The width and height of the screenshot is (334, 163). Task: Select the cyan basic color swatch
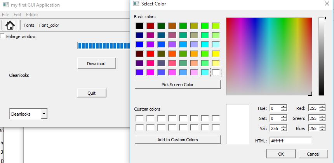pyautogui.click(x=205, y=44)
